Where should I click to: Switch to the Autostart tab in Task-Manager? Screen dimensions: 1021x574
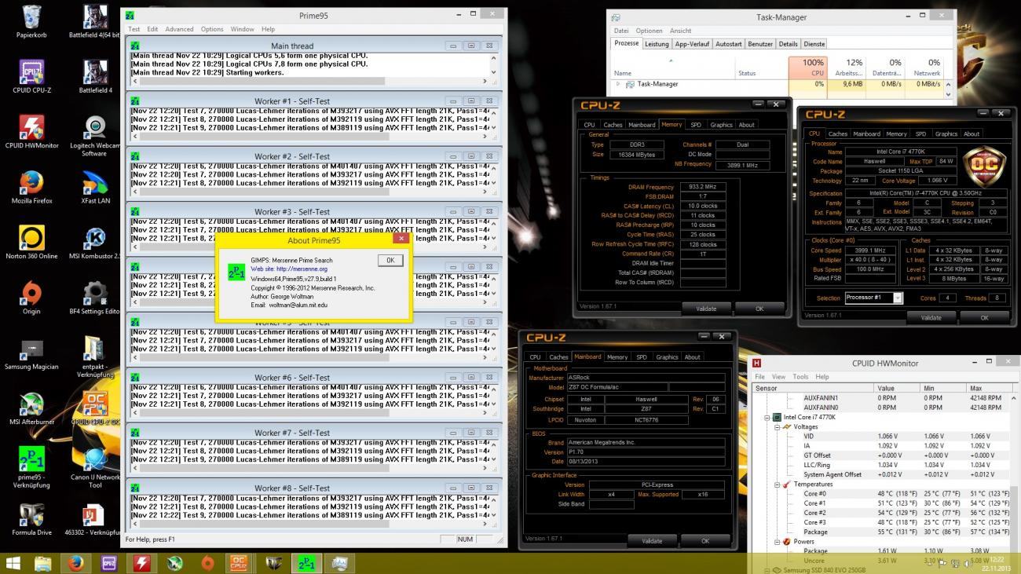point(728,44)
